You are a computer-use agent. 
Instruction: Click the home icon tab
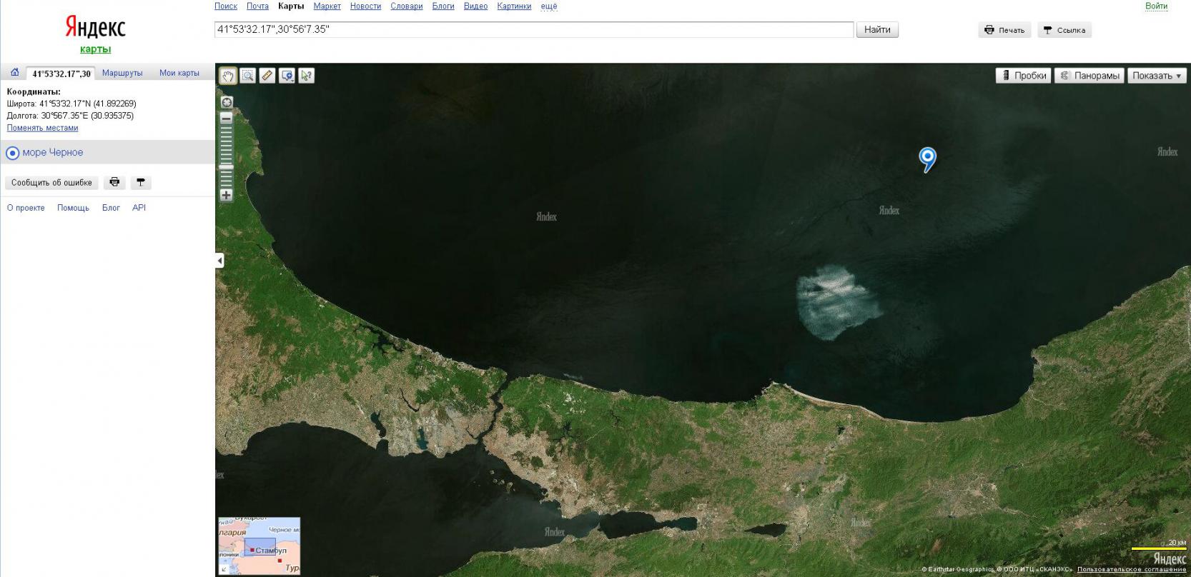14,73
